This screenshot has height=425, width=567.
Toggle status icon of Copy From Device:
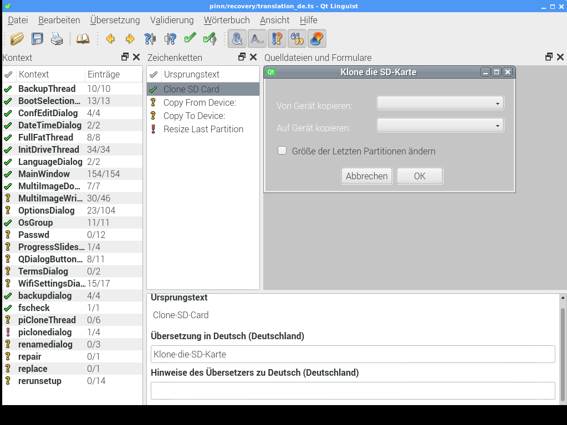pos(153,102)
